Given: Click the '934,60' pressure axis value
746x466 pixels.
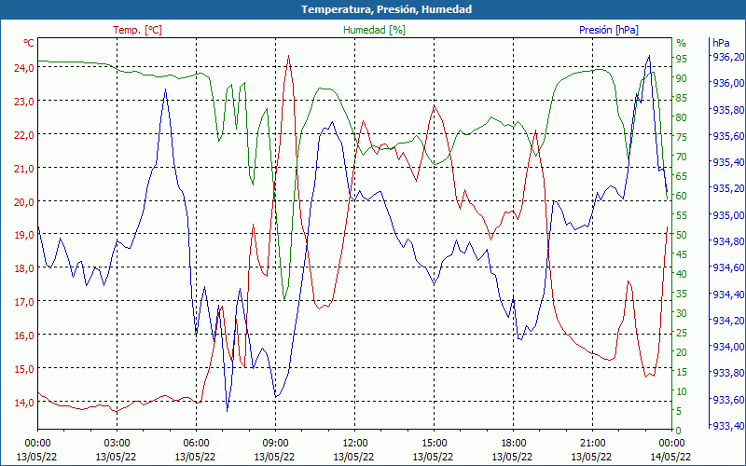Looking at the screenshot, I should [726, 267].
